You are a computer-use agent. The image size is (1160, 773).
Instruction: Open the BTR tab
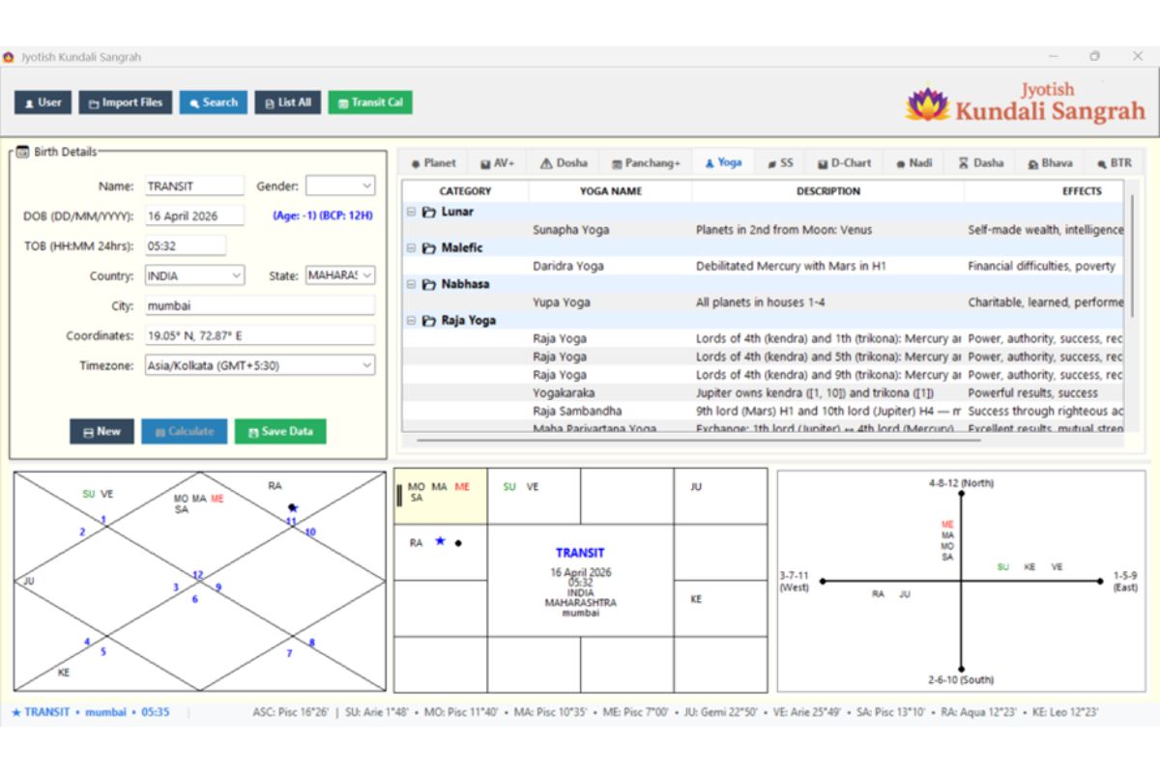(1114, 163)
